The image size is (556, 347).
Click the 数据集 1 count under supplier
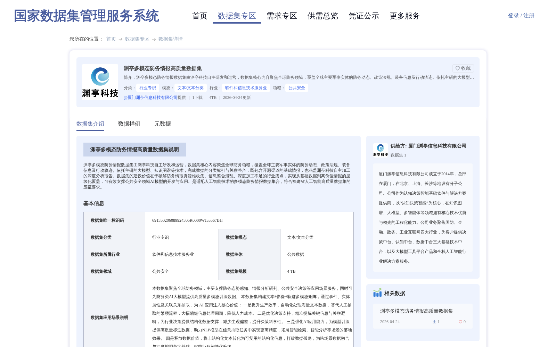point(398,155)
